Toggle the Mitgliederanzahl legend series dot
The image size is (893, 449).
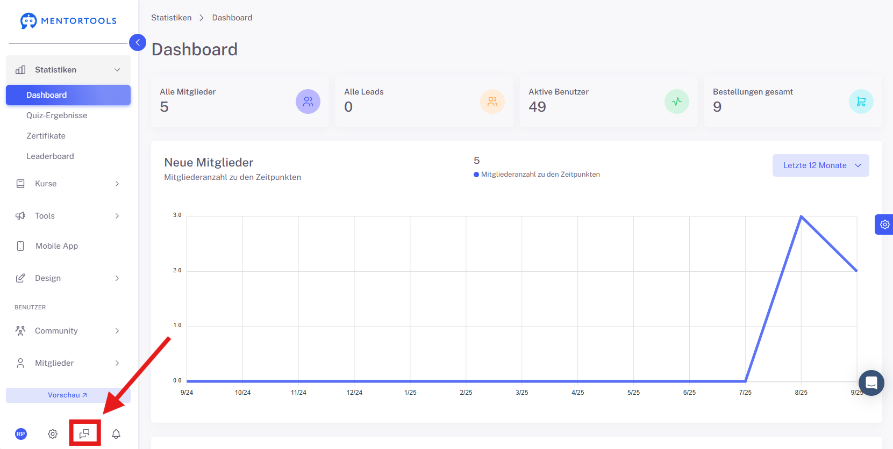point(476,175)
